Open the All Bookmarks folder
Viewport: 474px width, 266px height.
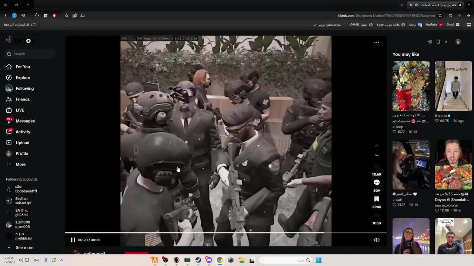tap(19, 24)
